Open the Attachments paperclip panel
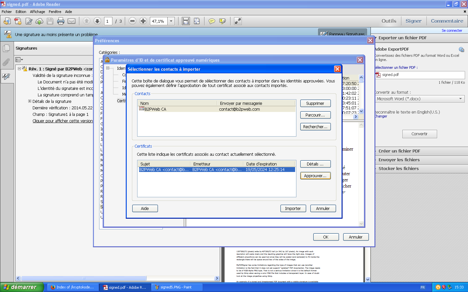This screenshot has height=292, width=468. point(6,62)
